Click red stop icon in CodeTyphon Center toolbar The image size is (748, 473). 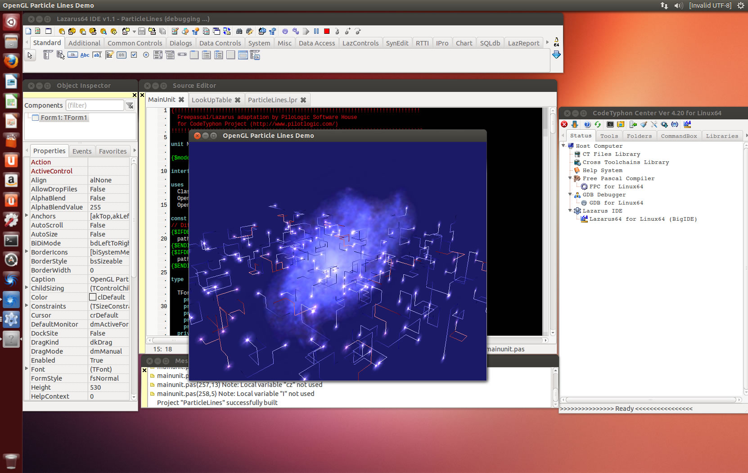pos(564,124)
